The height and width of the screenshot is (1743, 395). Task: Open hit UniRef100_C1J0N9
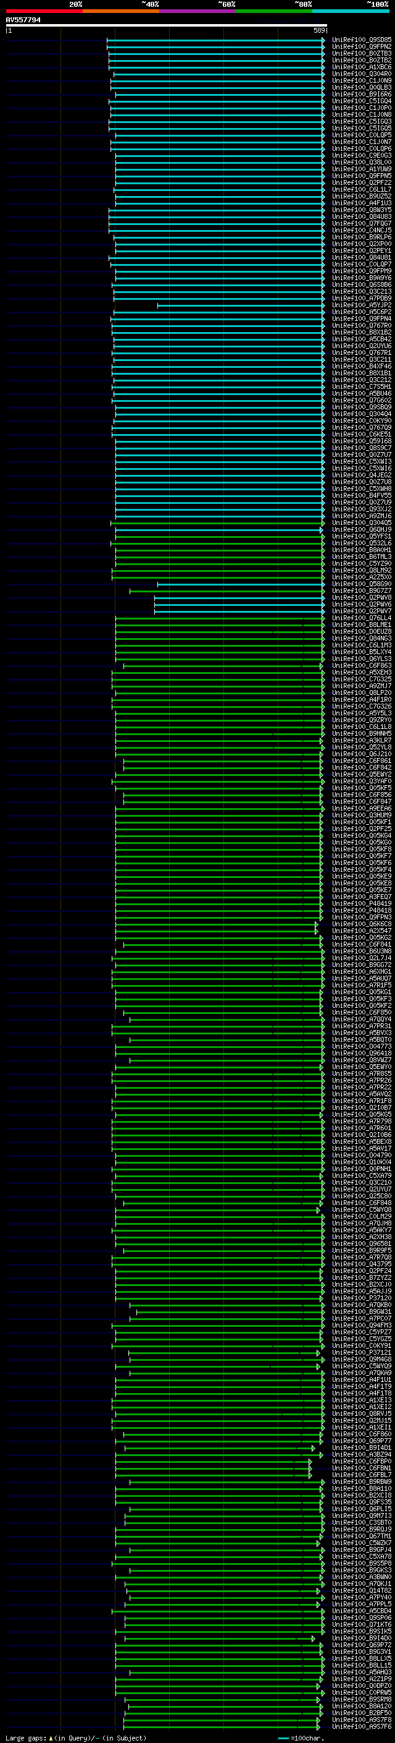[362, 80]
